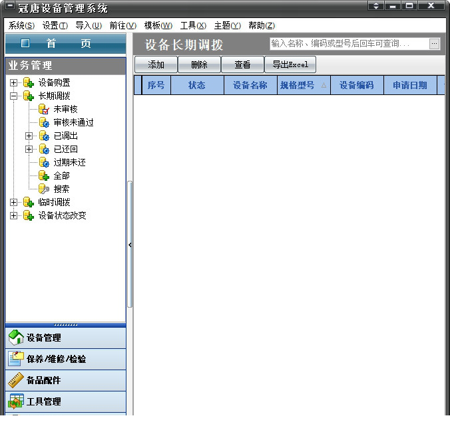Image resolution: width=450 pixels, height=432 pixels.
Task: Click the 全部 tree node icon
Action: click(x=44, y=175)
